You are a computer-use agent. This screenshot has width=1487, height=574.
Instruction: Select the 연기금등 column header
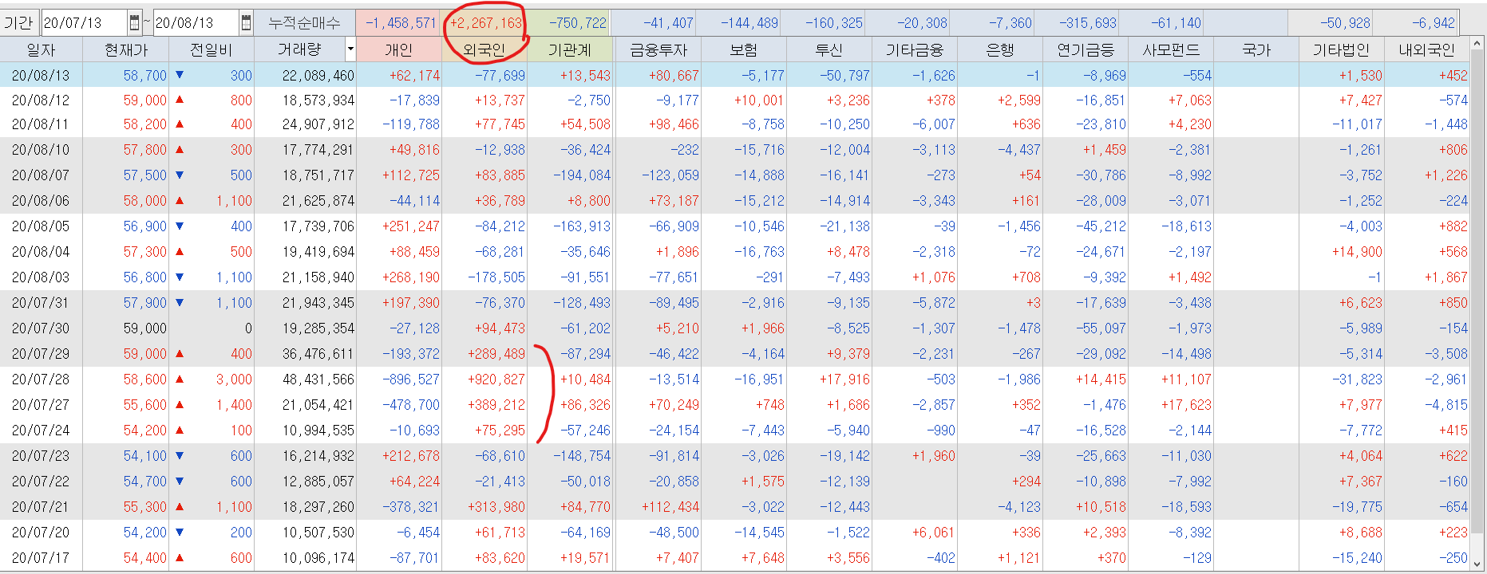click(x=1085, y=50)
